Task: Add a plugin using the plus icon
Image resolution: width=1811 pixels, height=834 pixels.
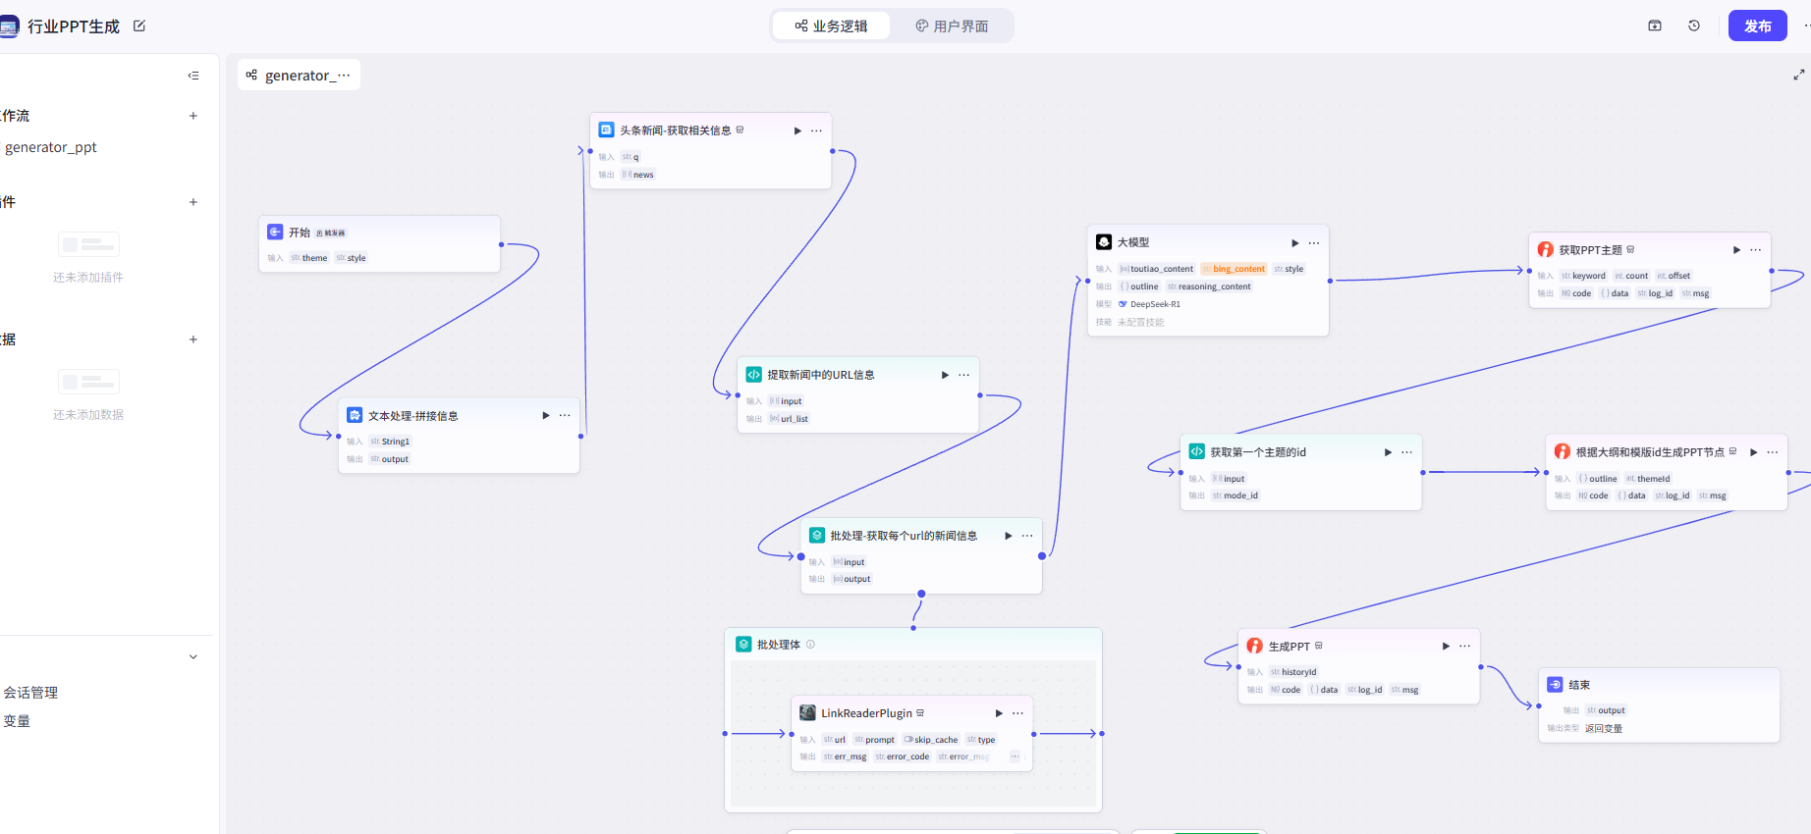Action: pyautogui.click(x=193, y=202)
